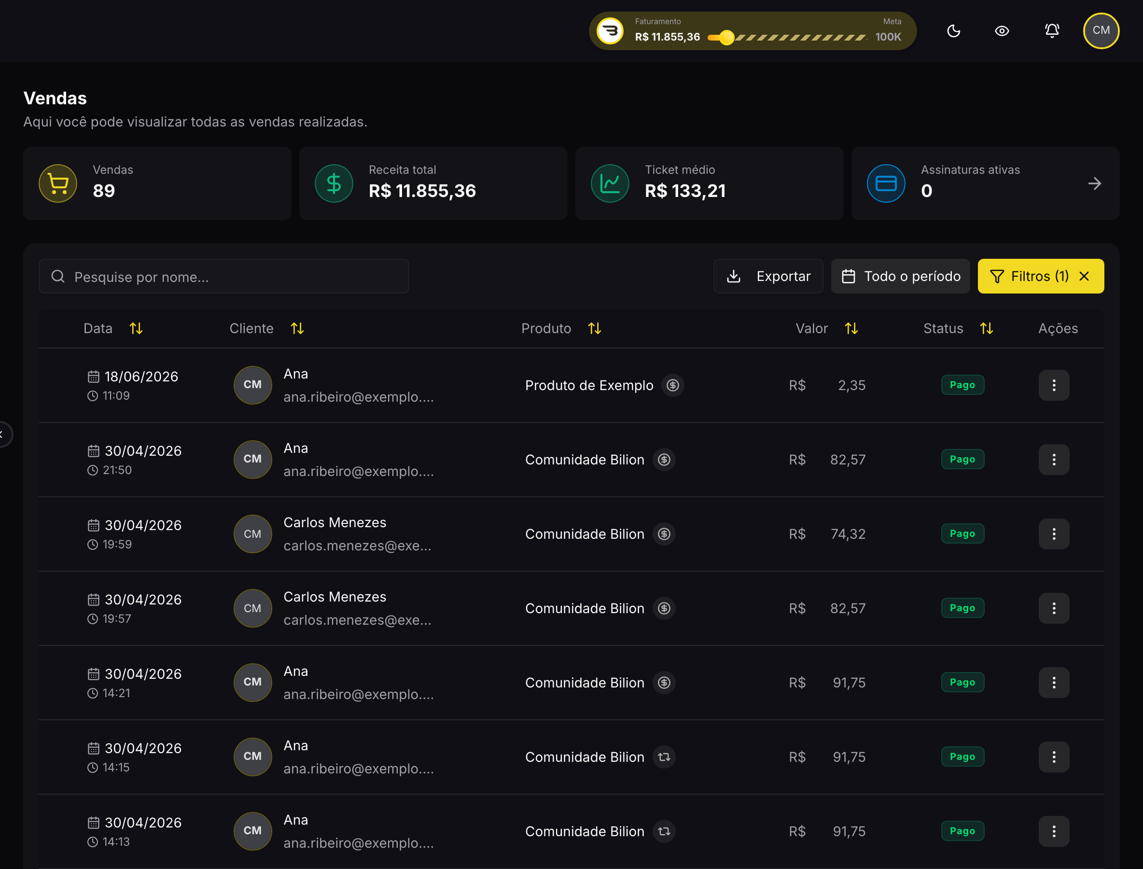Screen dimensions: 1143x869
Task: Click the Ticket médio chart icon
Action: click(x=610, y=183)
